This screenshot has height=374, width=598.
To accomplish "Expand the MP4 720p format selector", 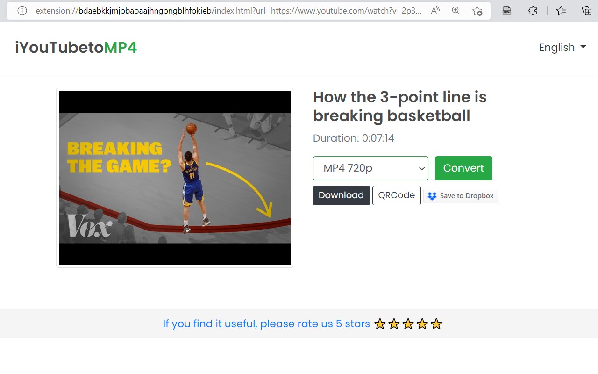I will pyautogui.click(x=370, y=168).
